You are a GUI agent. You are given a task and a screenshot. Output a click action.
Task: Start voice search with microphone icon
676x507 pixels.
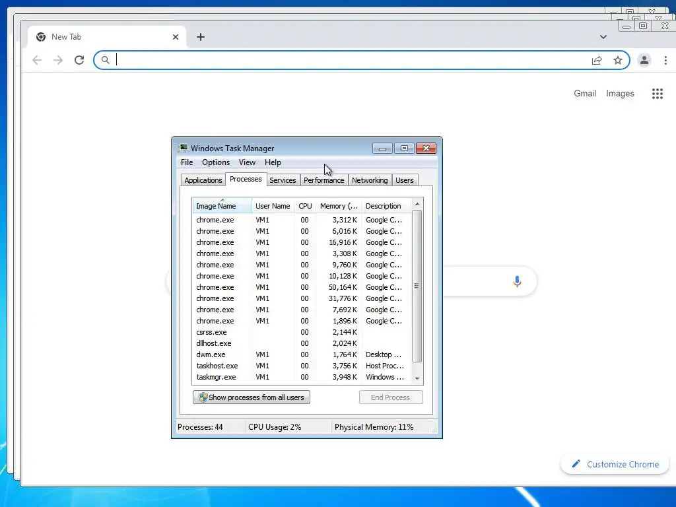click(x=517, y=281)
